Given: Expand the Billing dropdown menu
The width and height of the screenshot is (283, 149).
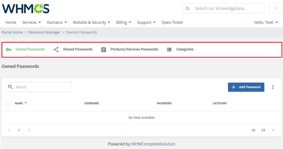Looking at the screenshot, I should coord(124,22).
